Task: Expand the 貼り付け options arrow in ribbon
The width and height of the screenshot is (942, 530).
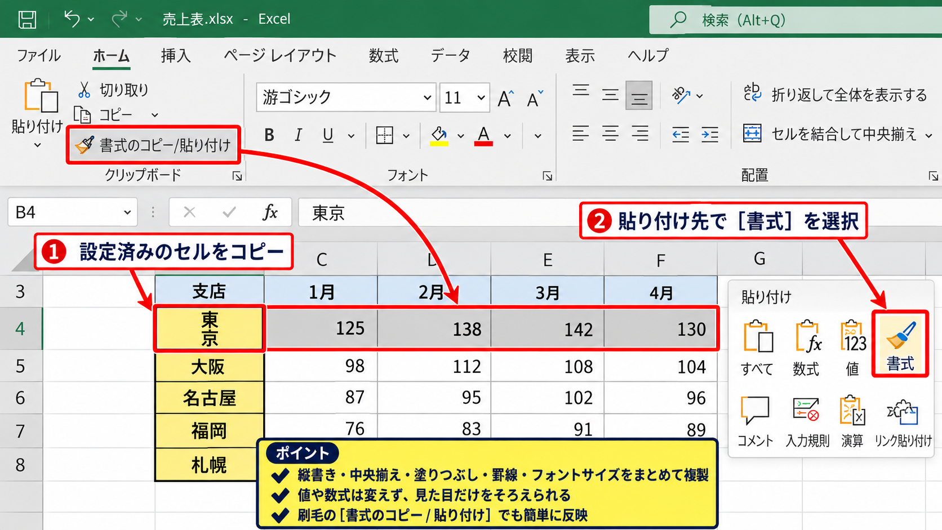Action: click(37, 145)
